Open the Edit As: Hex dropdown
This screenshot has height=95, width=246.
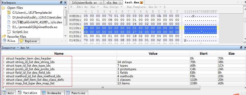88,7
